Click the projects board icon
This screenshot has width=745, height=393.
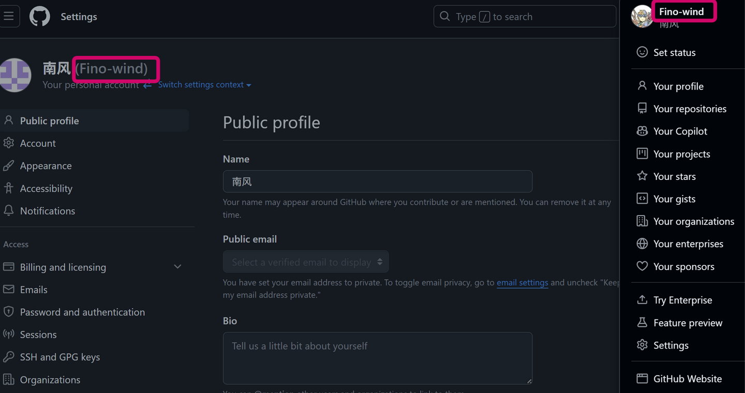642,154
